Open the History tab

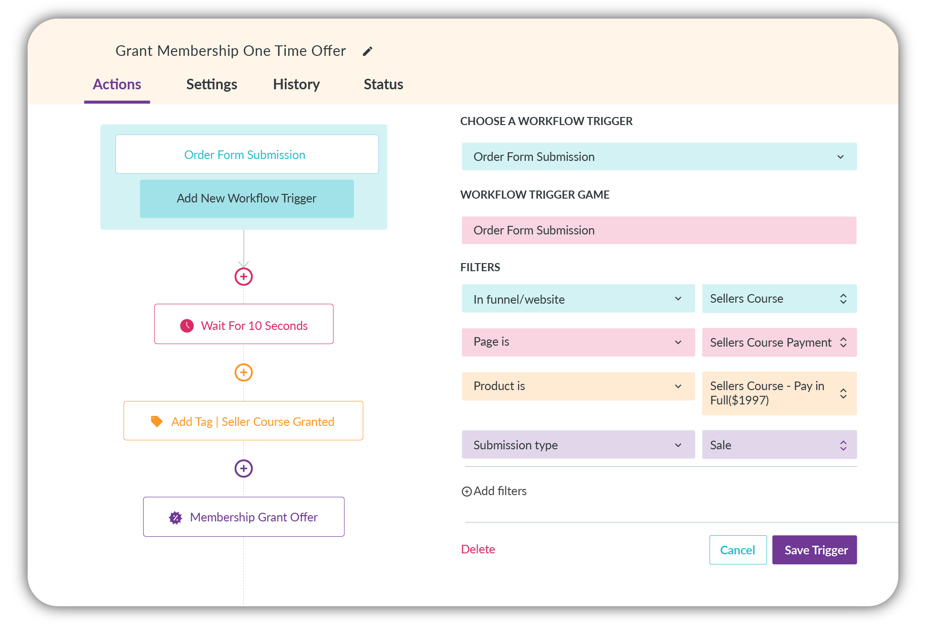(x=296, y=85)
